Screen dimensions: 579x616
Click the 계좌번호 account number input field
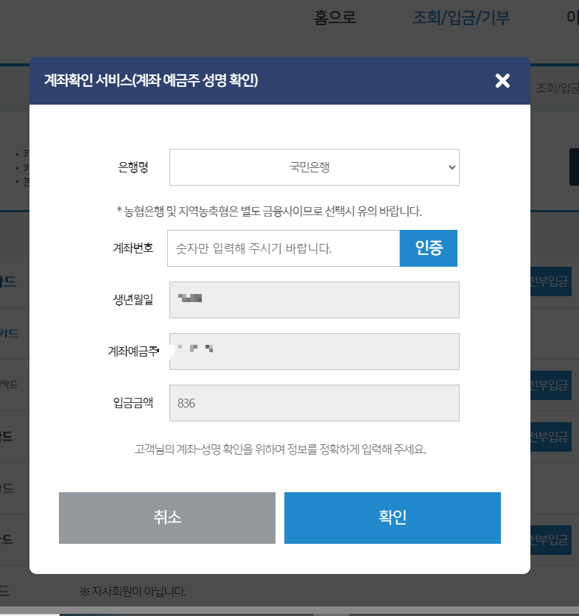pyautogui.click(x=284, y=248)
